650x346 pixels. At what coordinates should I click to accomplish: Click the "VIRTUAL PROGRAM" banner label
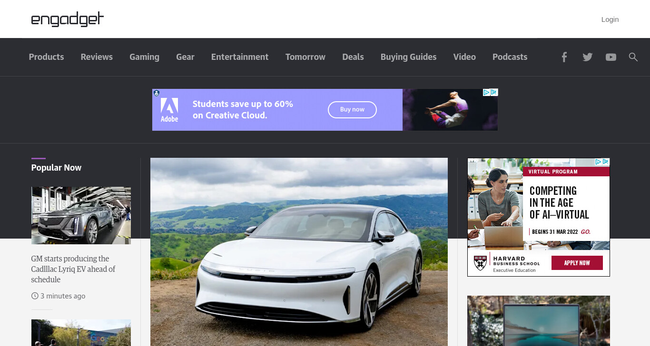[553, 172]
